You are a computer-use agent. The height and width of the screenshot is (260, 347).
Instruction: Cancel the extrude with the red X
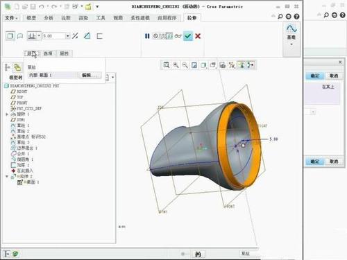(x=198, y=36)
